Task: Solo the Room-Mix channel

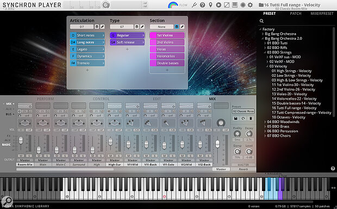Action: (x=29, y=156)
